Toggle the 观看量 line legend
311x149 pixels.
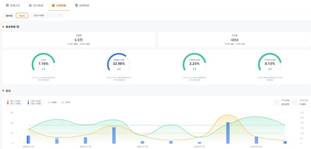coord(52,103)
